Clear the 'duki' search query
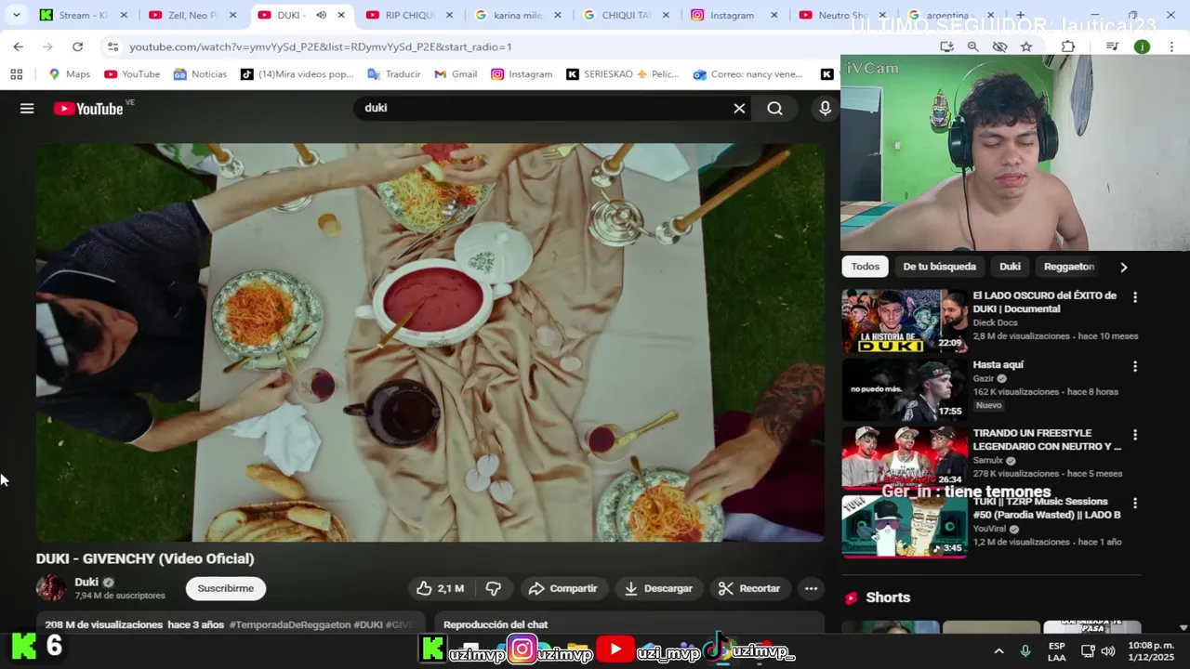Viewport: 1190px width, 669px height. [x=739, y=109]
